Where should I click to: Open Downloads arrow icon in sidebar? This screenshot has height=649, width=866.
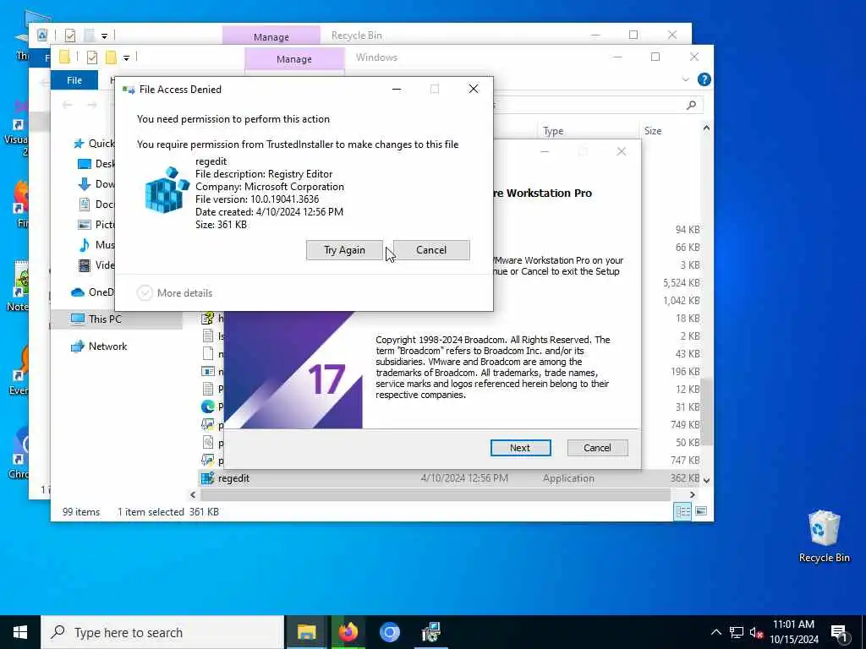click(x=84, y=183)
